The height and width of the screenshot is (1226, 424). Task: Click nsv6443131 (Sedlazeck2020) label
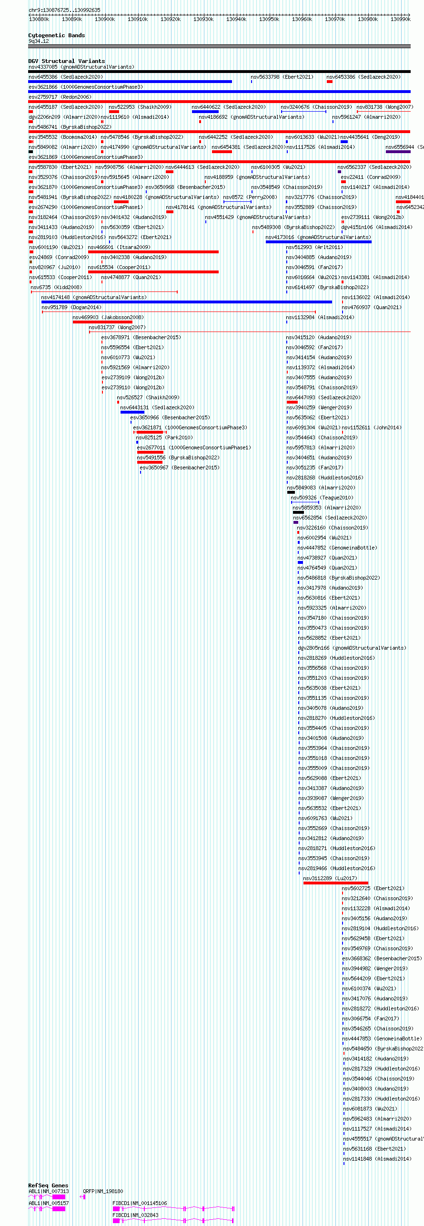[x=157, y=407]
